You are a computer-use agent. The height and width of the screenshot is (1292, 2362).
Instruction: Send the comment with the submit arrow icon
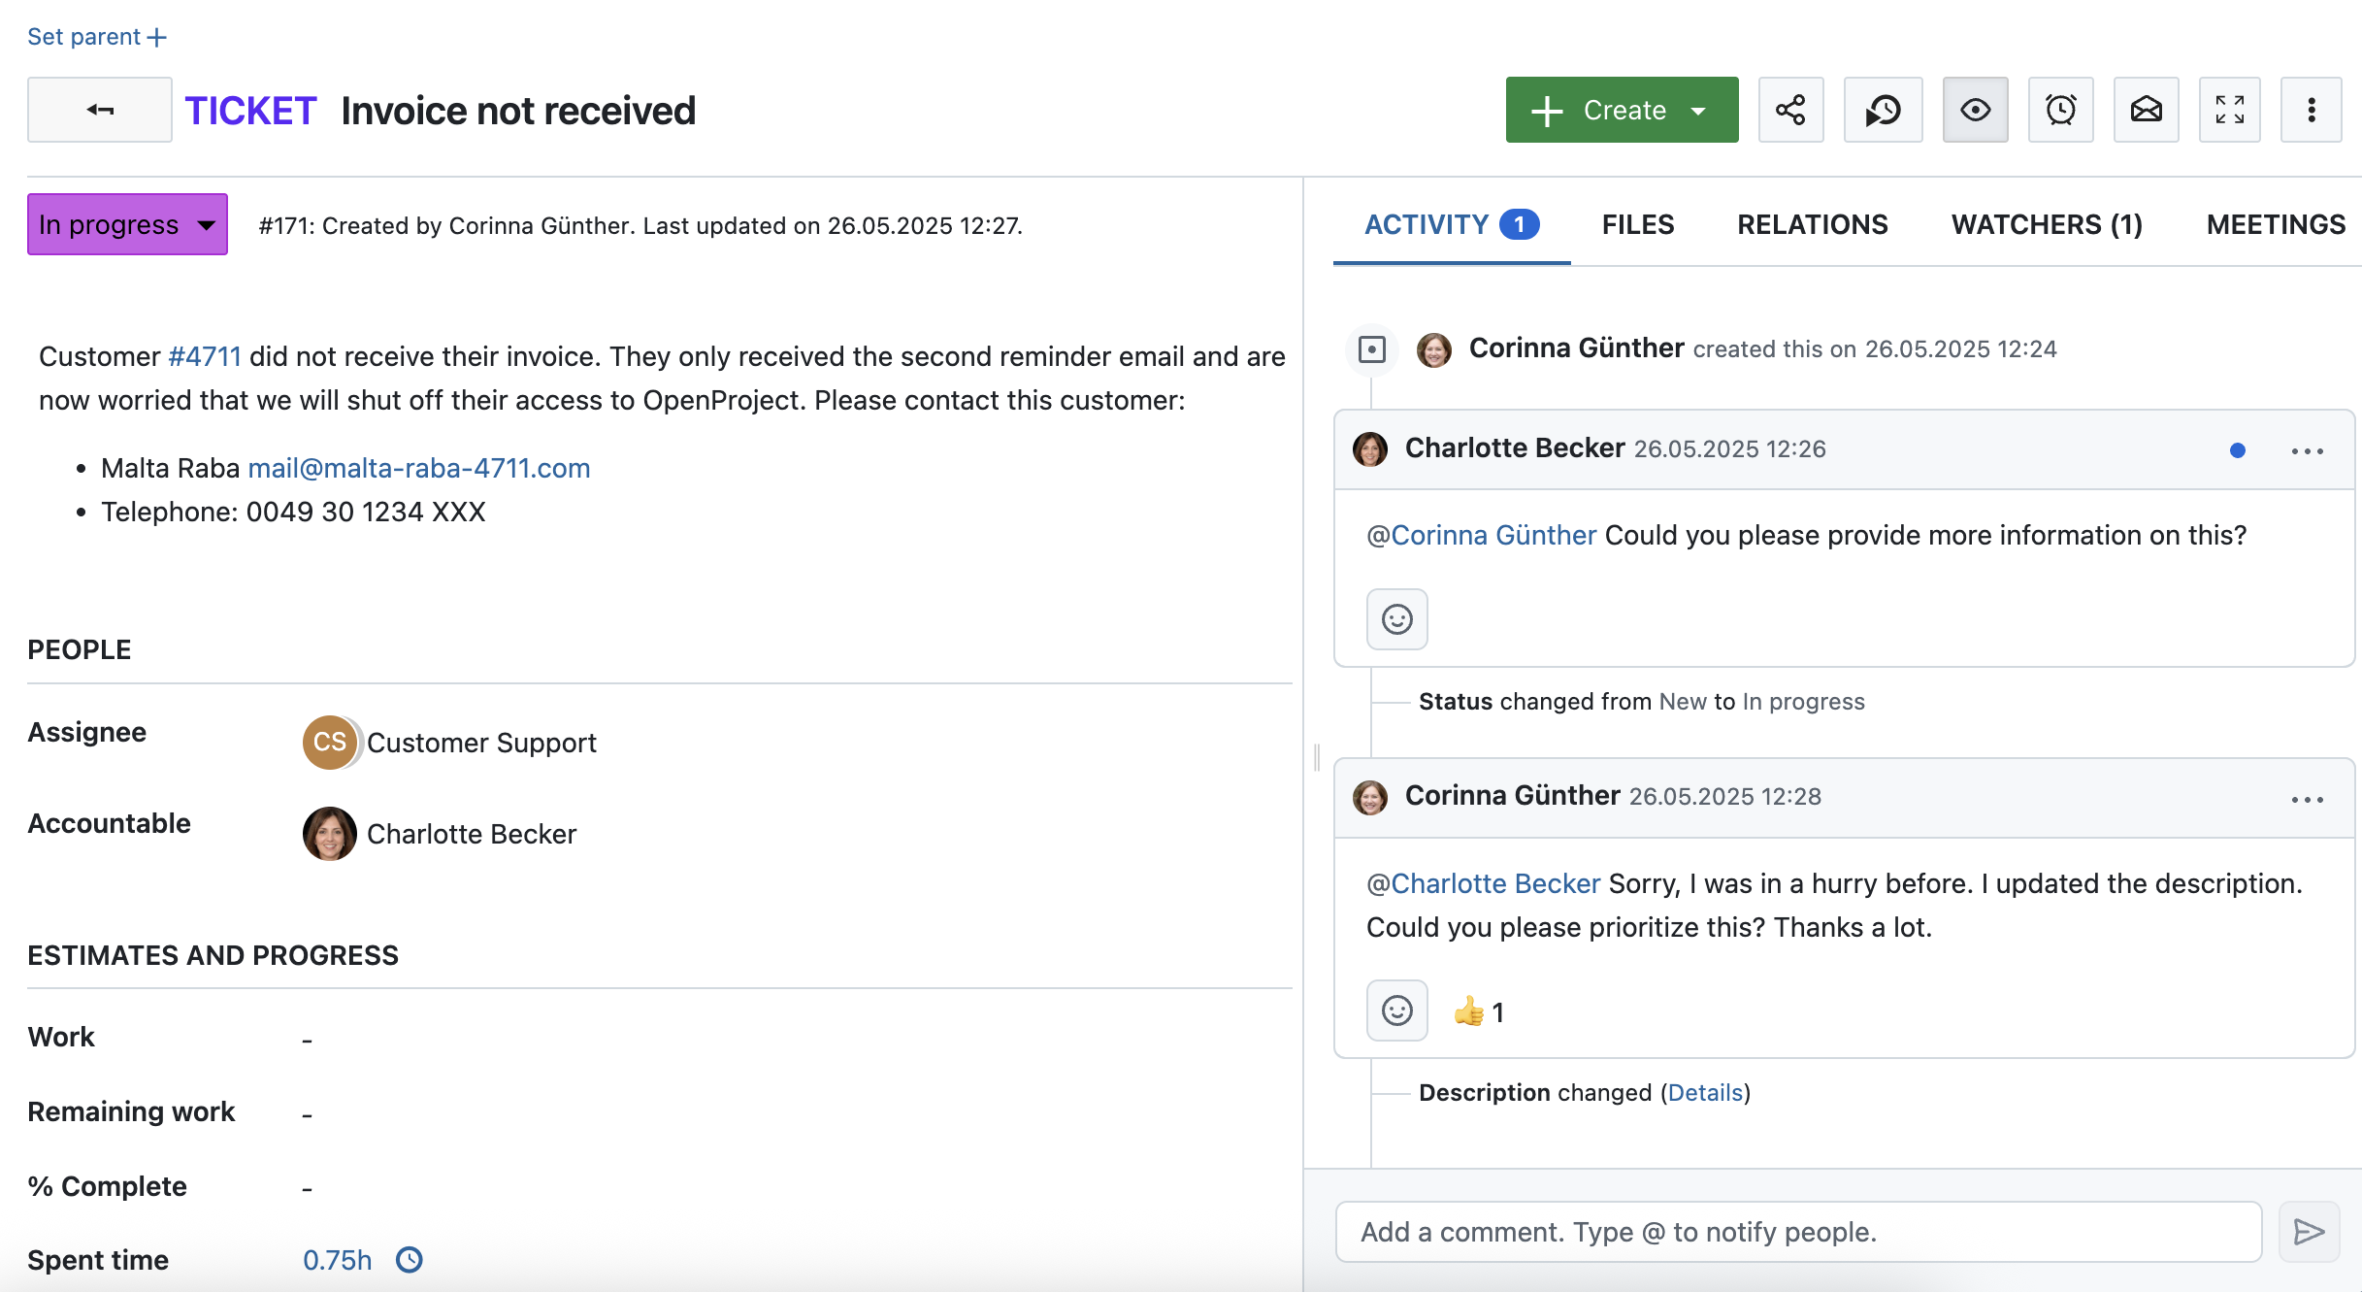(x=2309, y=1231)
